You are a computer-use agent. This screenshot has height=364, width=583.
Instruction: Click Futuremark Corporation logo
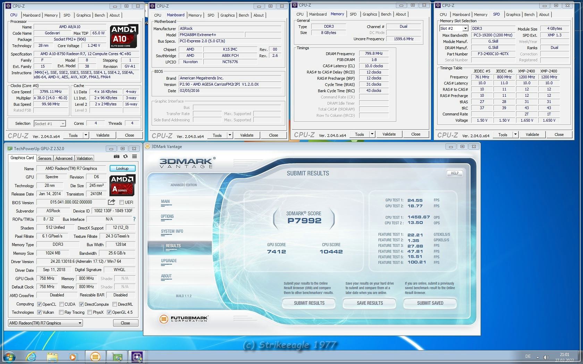[x=184, y=319]
